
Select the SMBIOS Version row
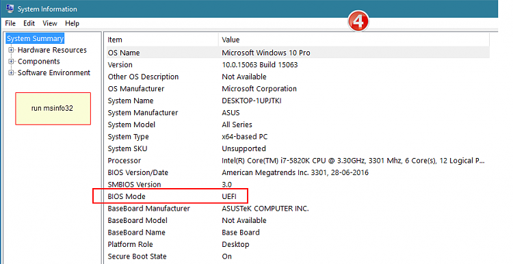pos(298,185)
